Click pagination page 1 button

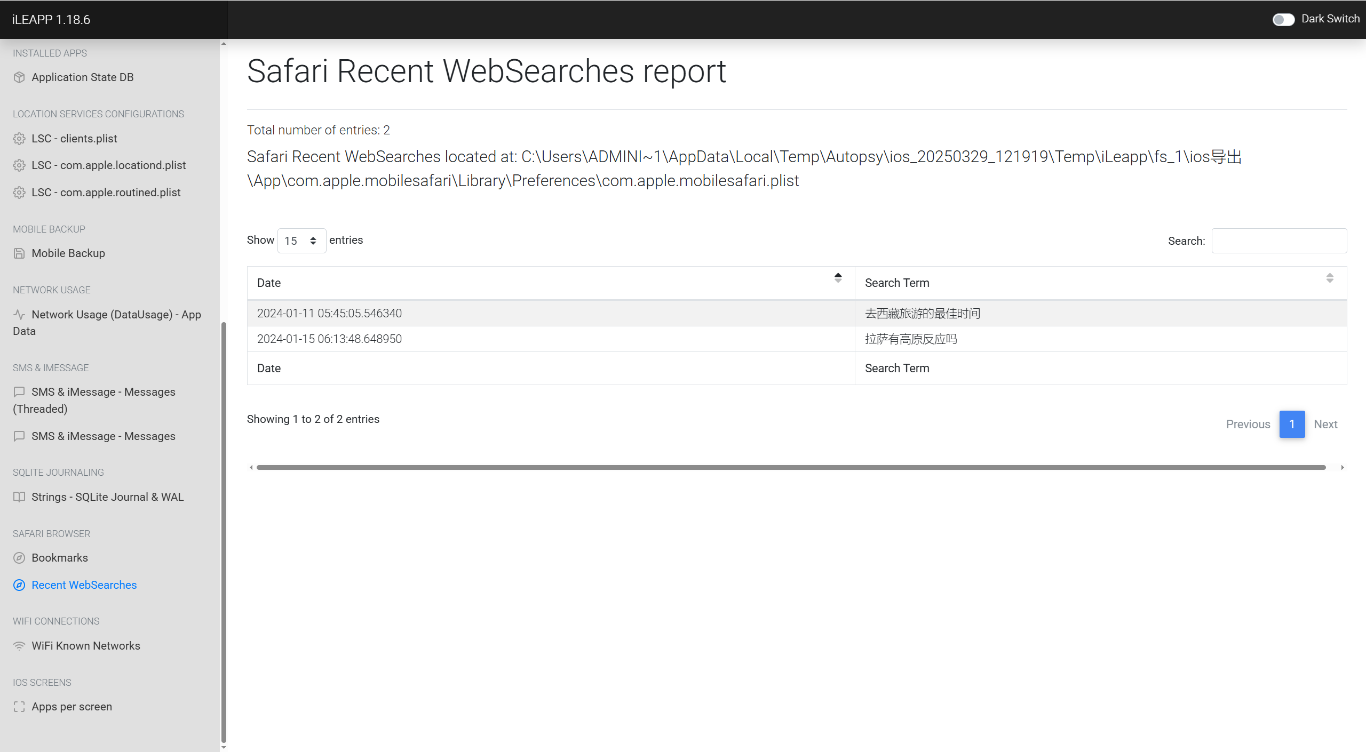click(x=1292, y=424)
